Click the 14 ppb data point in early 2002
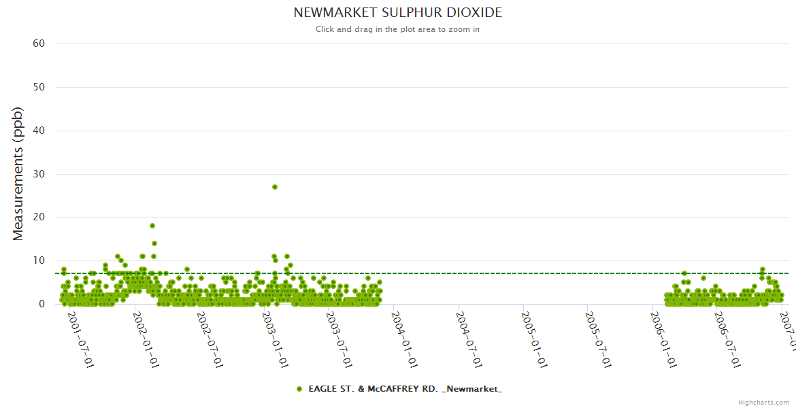The width and height of the screenshot is (796, 408). pos(154,243)
